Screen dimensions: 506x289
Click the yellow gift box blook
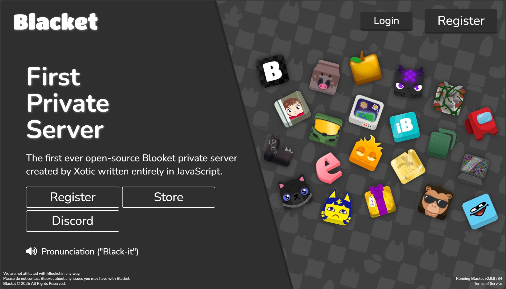pos(380,201)
